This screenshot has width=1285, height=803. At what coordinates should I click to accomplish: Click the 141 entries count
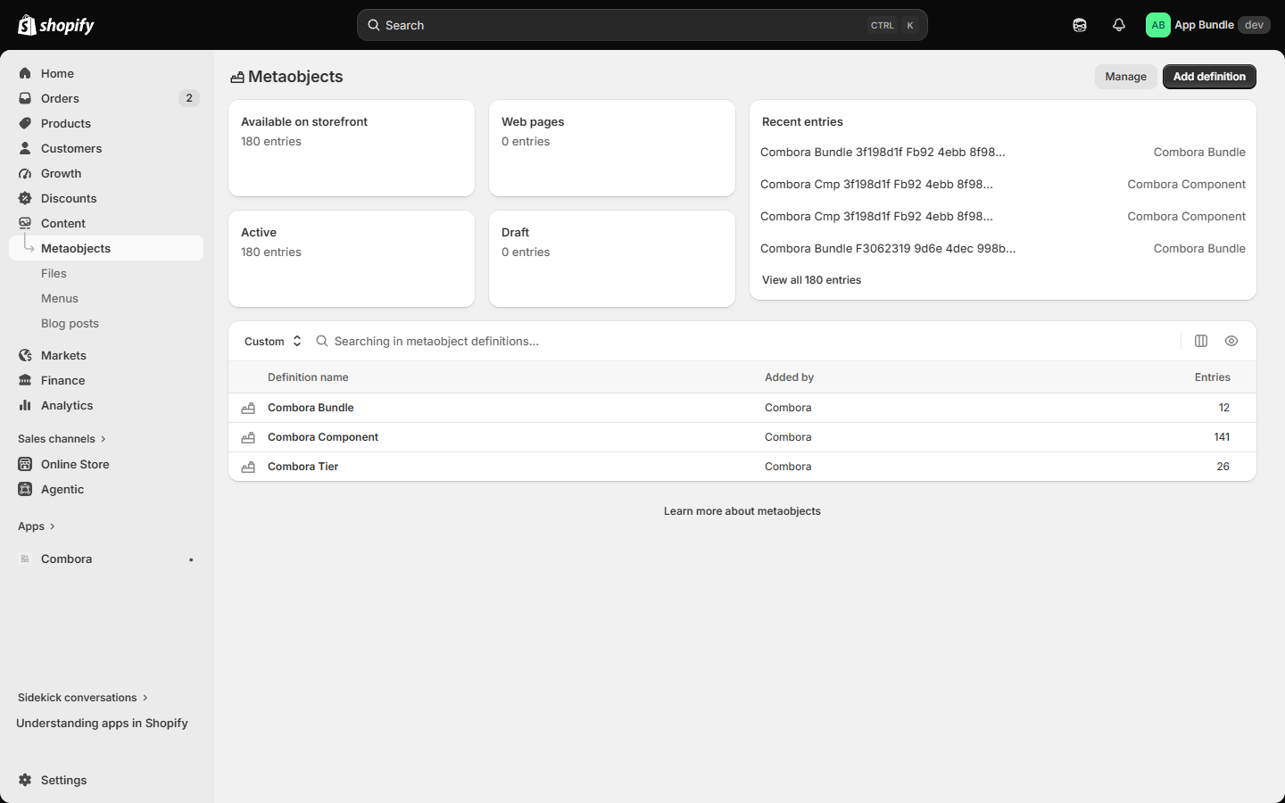[x=1222, y=437]
